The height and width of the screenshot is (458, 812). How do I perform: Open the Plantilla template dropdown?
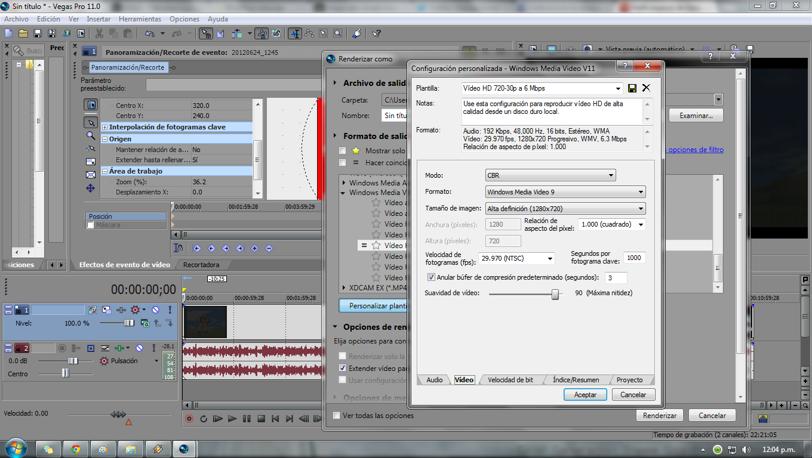coord(542,88)
